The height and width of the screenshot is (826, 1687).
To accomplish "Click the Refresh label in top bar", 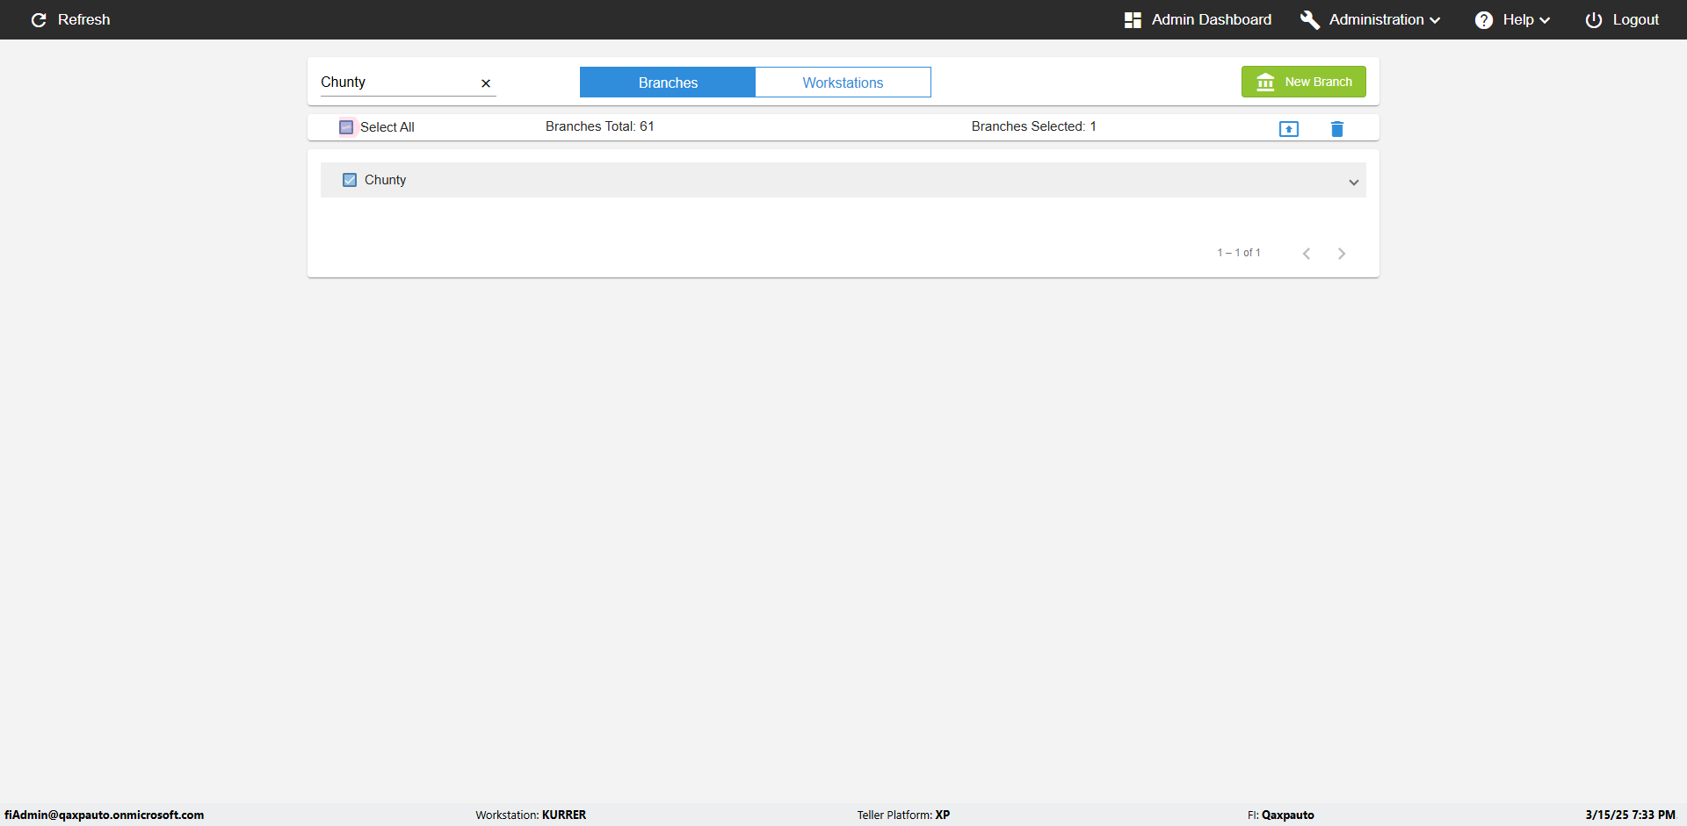I will [x=84, y=19].
